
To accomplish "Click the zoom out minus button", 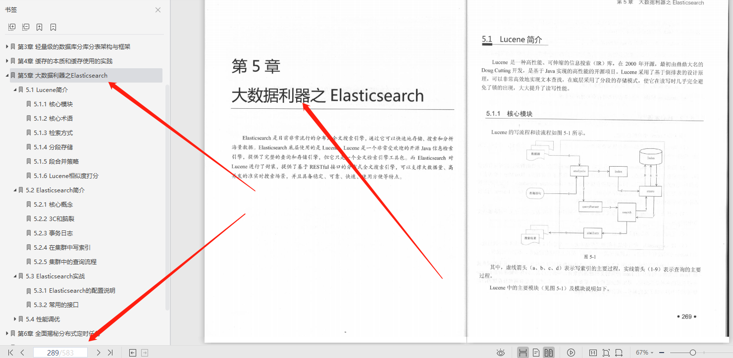I will click(662, 353).
